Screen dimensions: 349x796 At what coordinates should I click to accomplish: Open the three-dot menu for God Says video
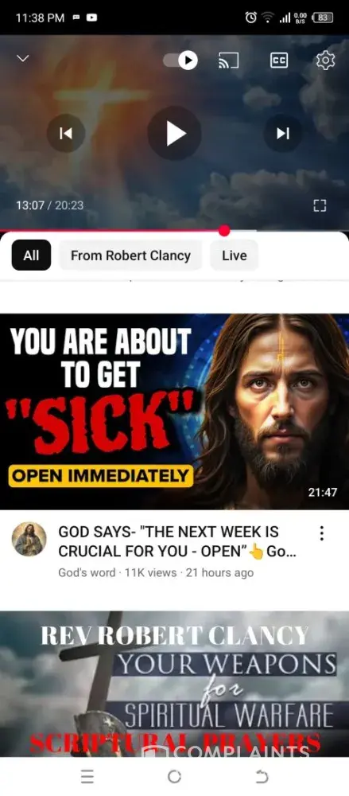(322, 533)
